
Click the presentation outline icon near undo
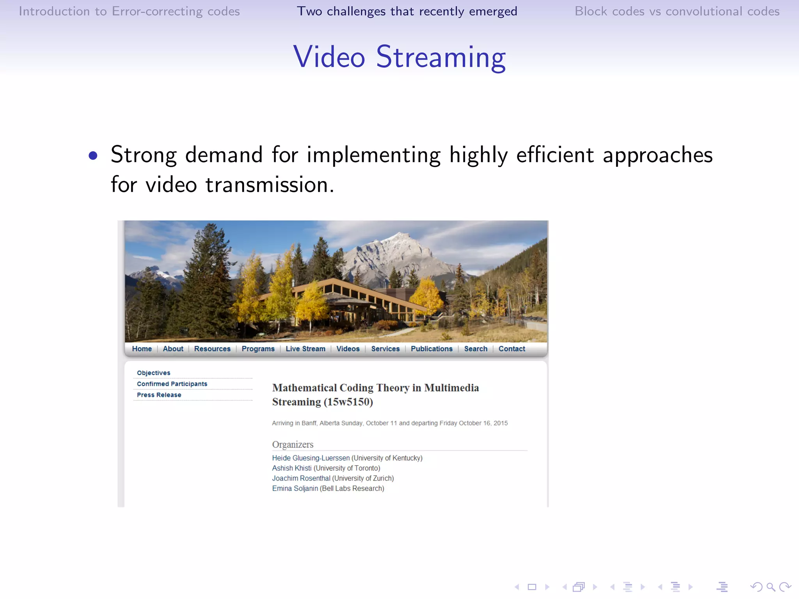click(x=722, y=587)
